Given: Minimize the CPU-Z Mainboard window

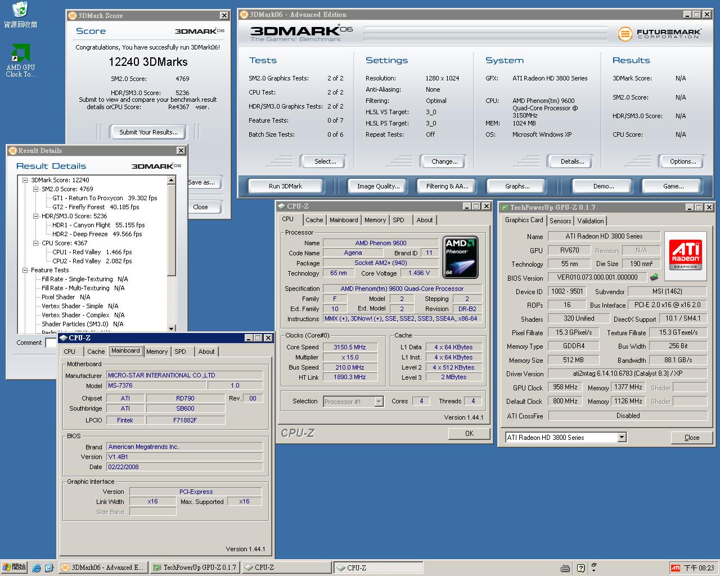Looking at the screenshot, I should [x=248, y=337].
